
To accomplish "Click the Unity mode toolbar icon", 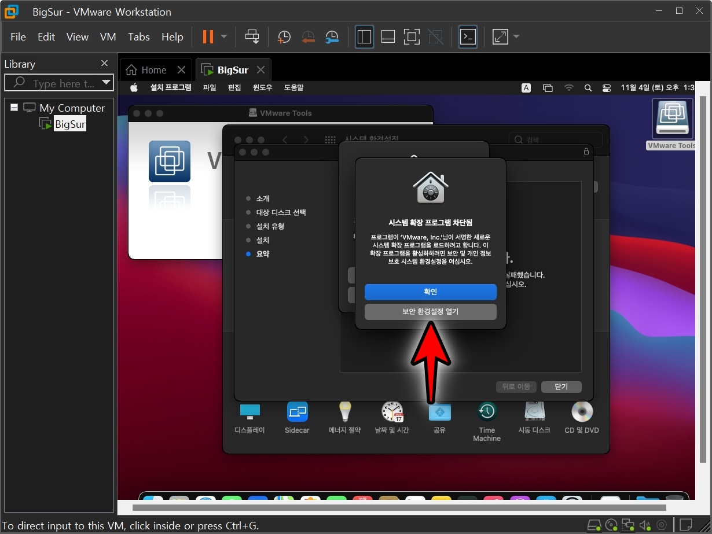I will pyautogui.click(x=435, y=37).
